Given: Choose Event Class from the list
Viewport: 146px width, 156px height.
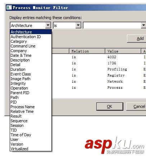Looking at the screenshot, I should pyautogui.click(x=31, y=74).
